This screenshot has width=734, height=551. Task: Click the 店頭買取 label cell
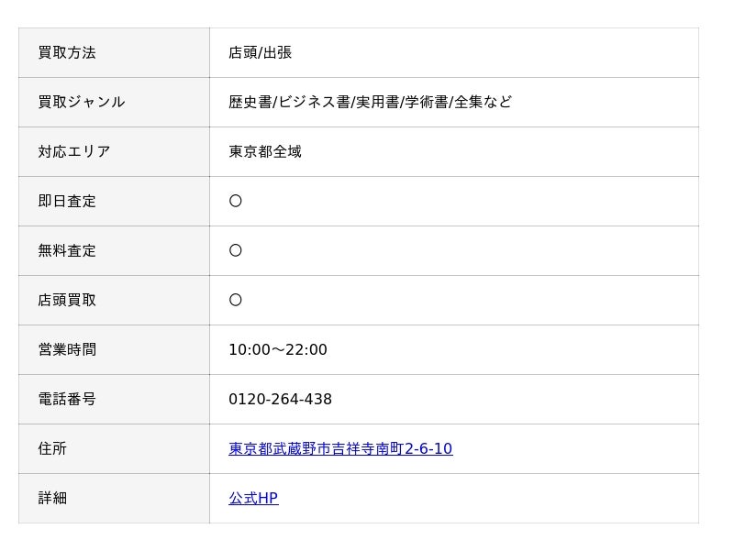pos(114,300)
